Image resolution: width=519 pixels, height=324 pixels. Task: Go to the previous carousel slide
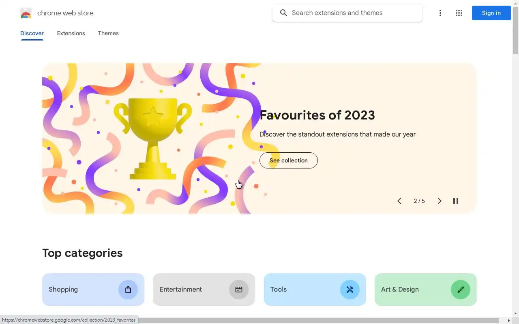point(399,201)
